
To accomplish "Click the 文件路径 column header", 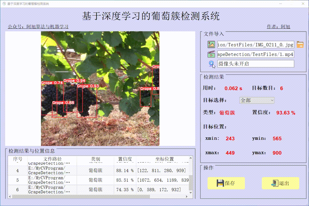I will [x=52, y=159].
